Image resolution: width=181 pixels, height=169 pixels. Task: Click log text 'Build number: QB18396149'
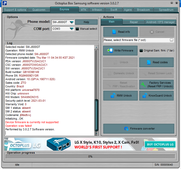[x=22, y=72]
